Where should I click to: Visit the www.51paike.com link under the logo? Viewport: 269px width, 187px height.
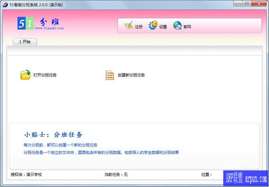(49, 28)
